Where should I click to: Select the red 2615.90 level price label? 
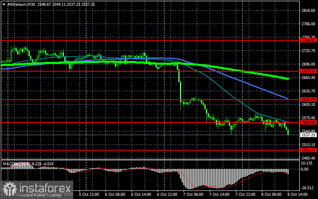coord(309,99)
